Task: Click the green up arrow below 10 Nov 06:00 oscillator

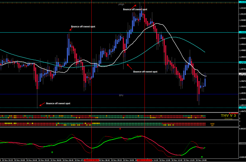Action: (52, 152)
